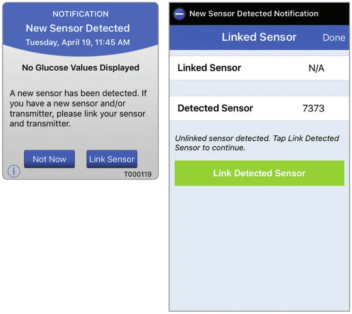Tap the Linked Sensor title header
This screenshot has width=352, height=314.
259,37
